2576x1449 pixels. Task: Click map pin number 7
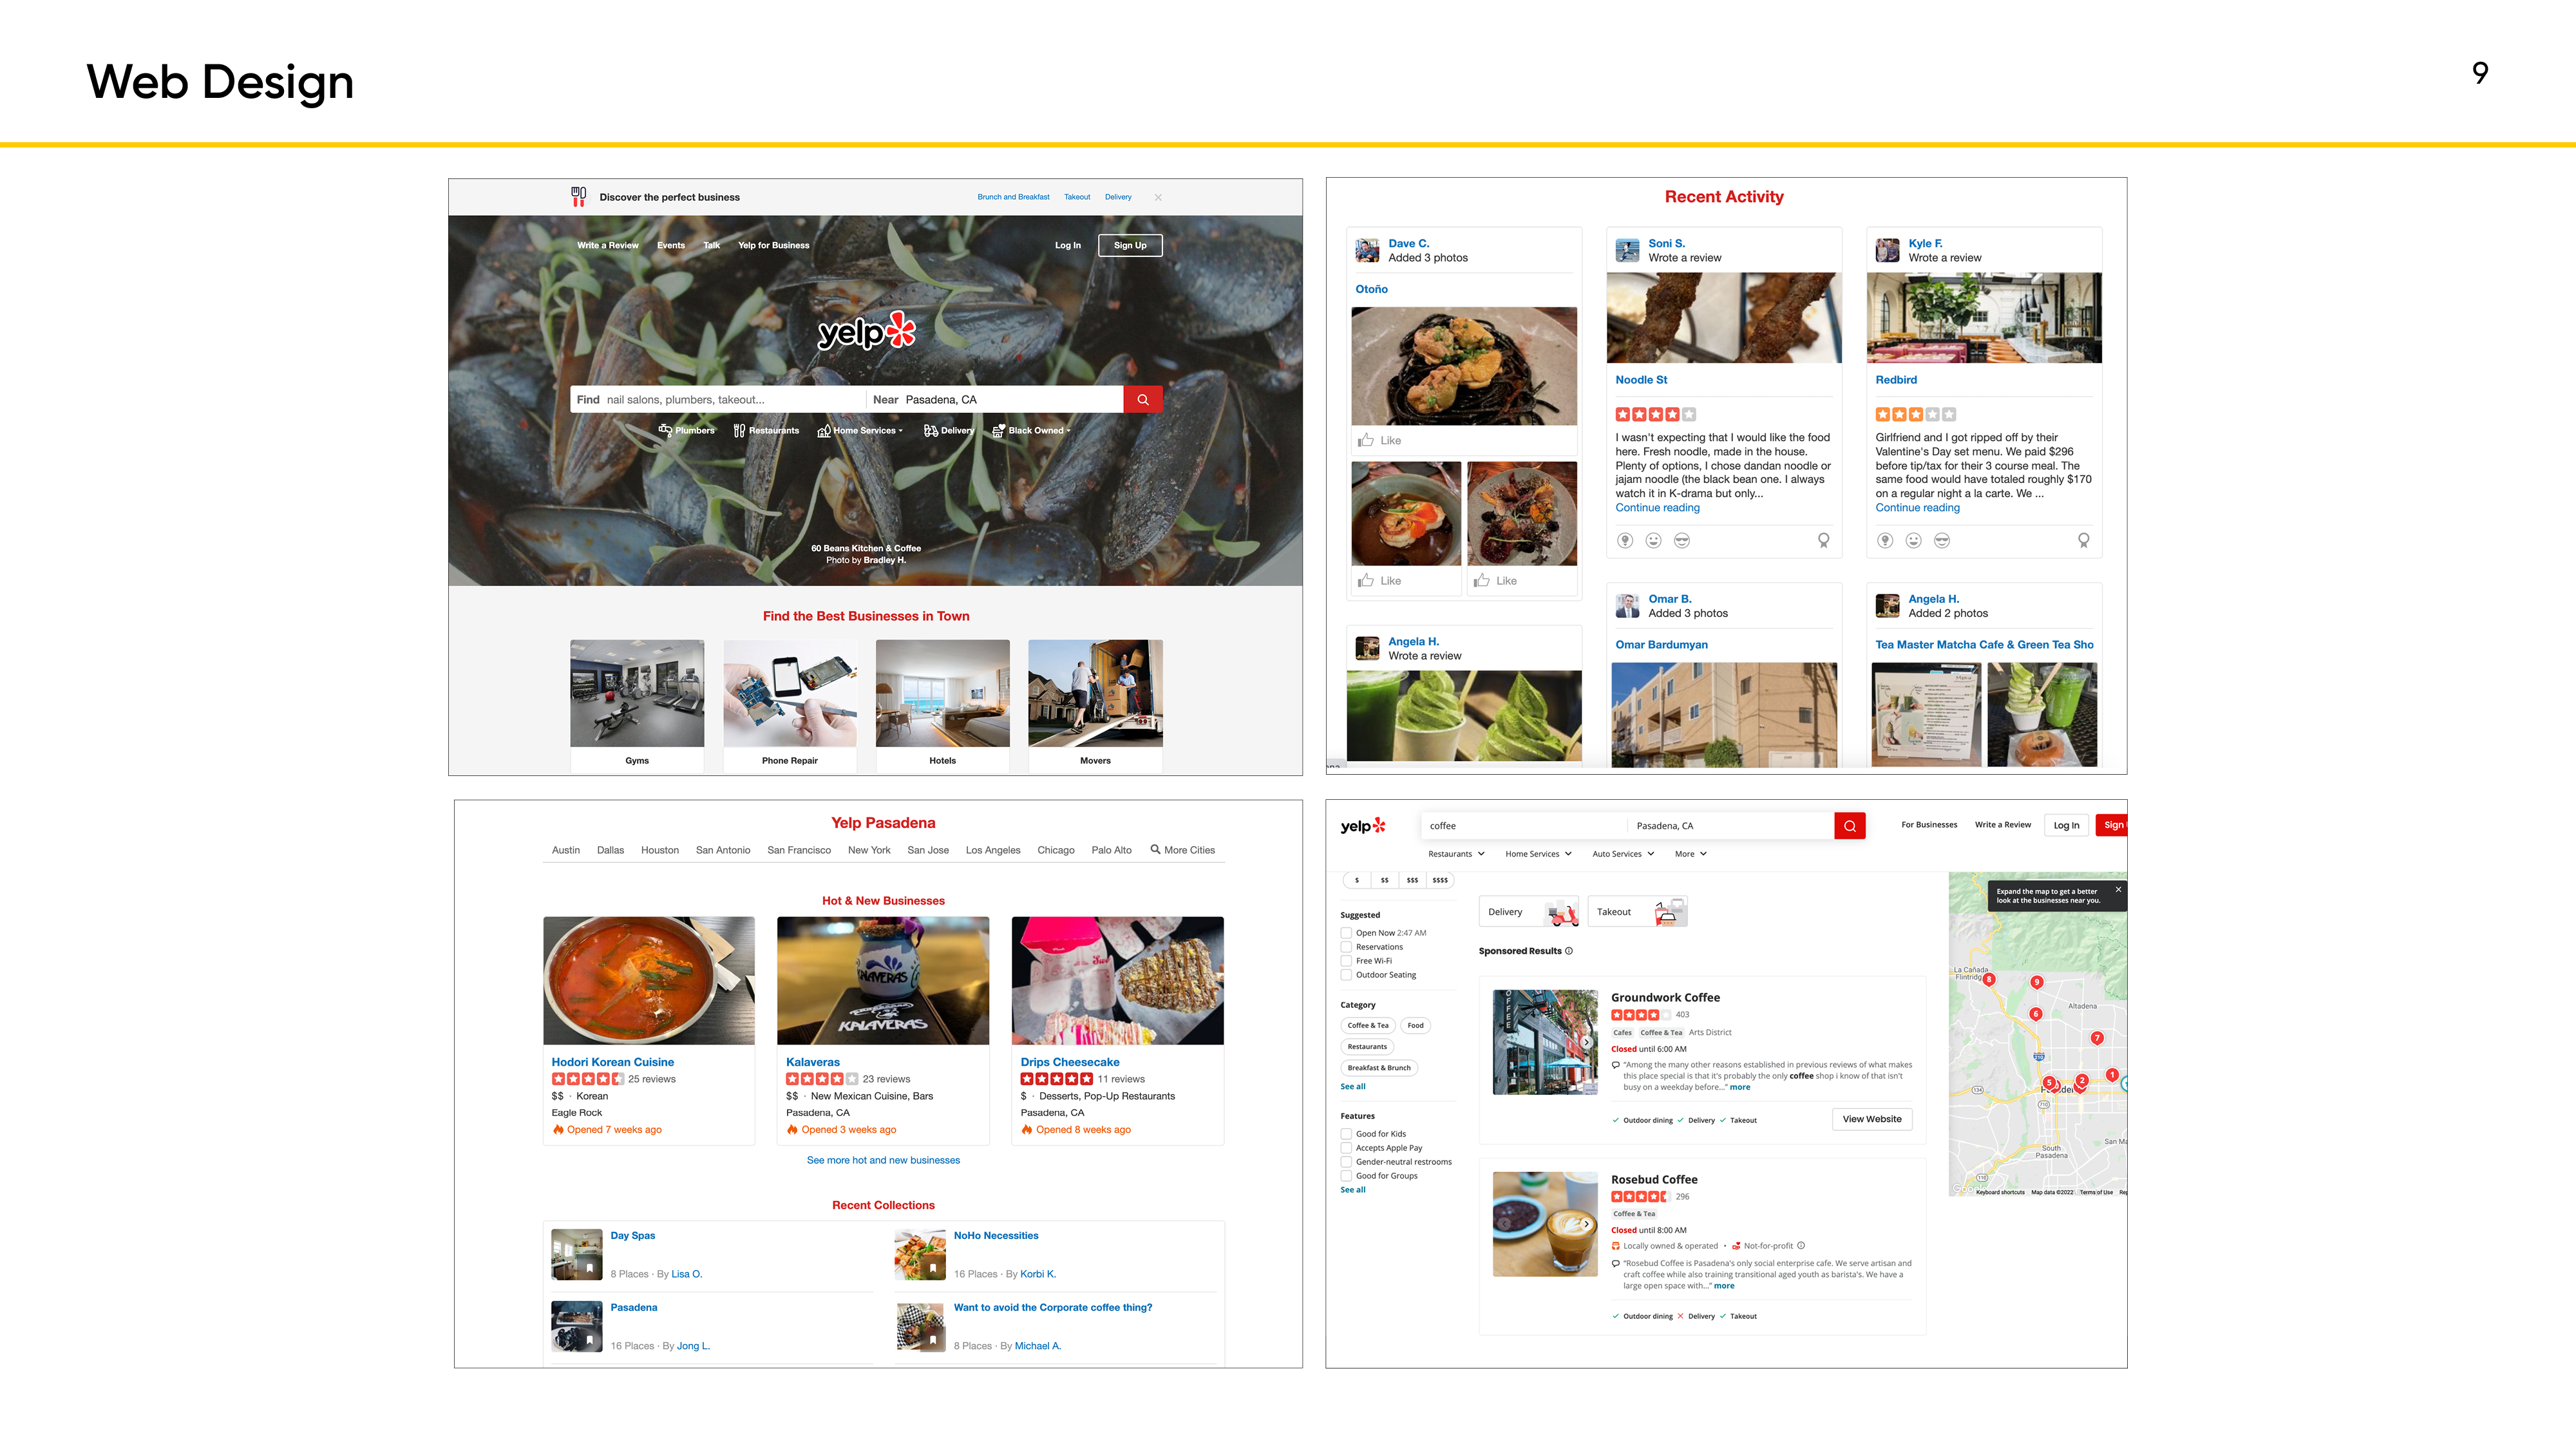point(2097,1038)
